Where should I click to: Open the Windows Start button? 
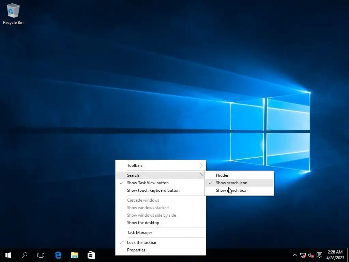tap(8, 255)
